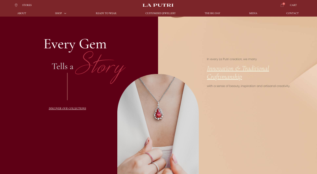Click the Cart text link

pos(293,5)
